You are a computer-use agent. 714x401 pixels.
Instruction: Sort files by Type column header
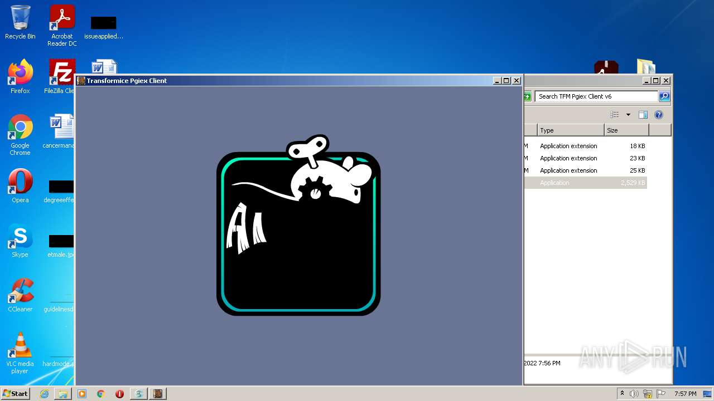[x=571, y=130]
